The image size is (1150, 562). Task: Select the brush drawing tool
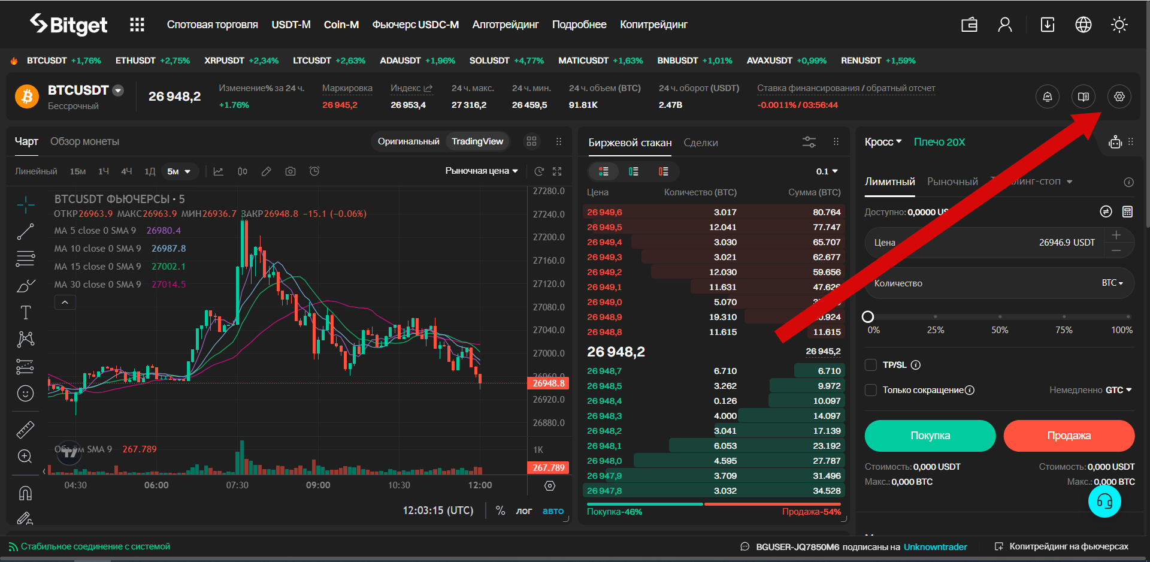click(25, 286)
